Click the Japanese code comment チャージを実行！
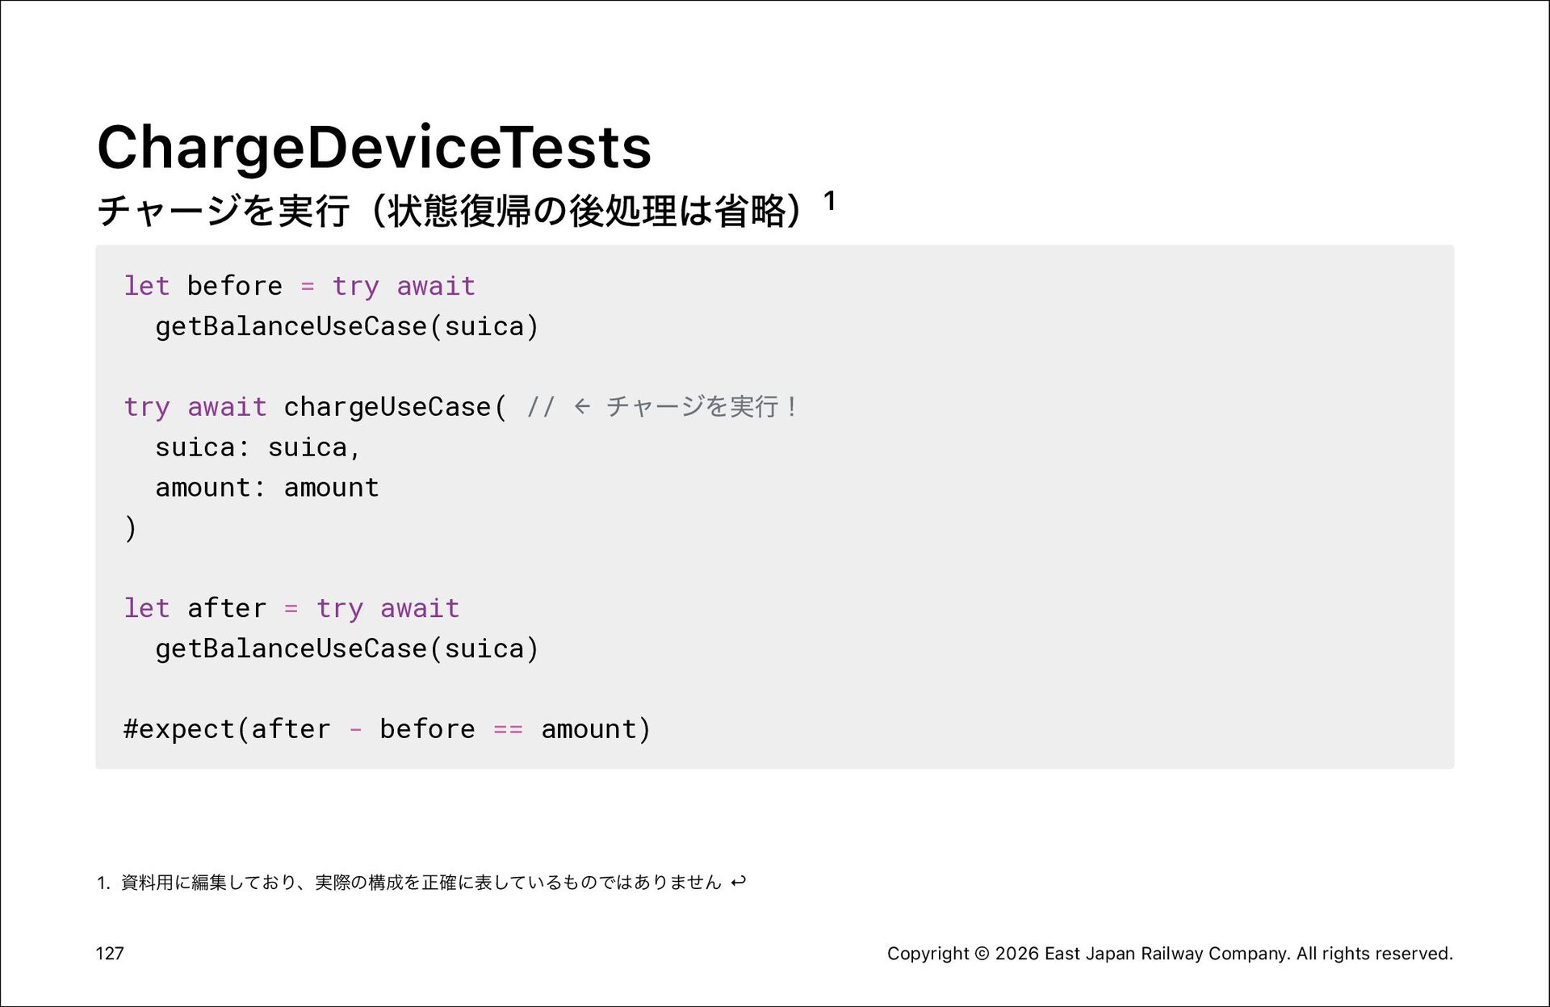1550x1007 pixels. (x=702, y=406)
